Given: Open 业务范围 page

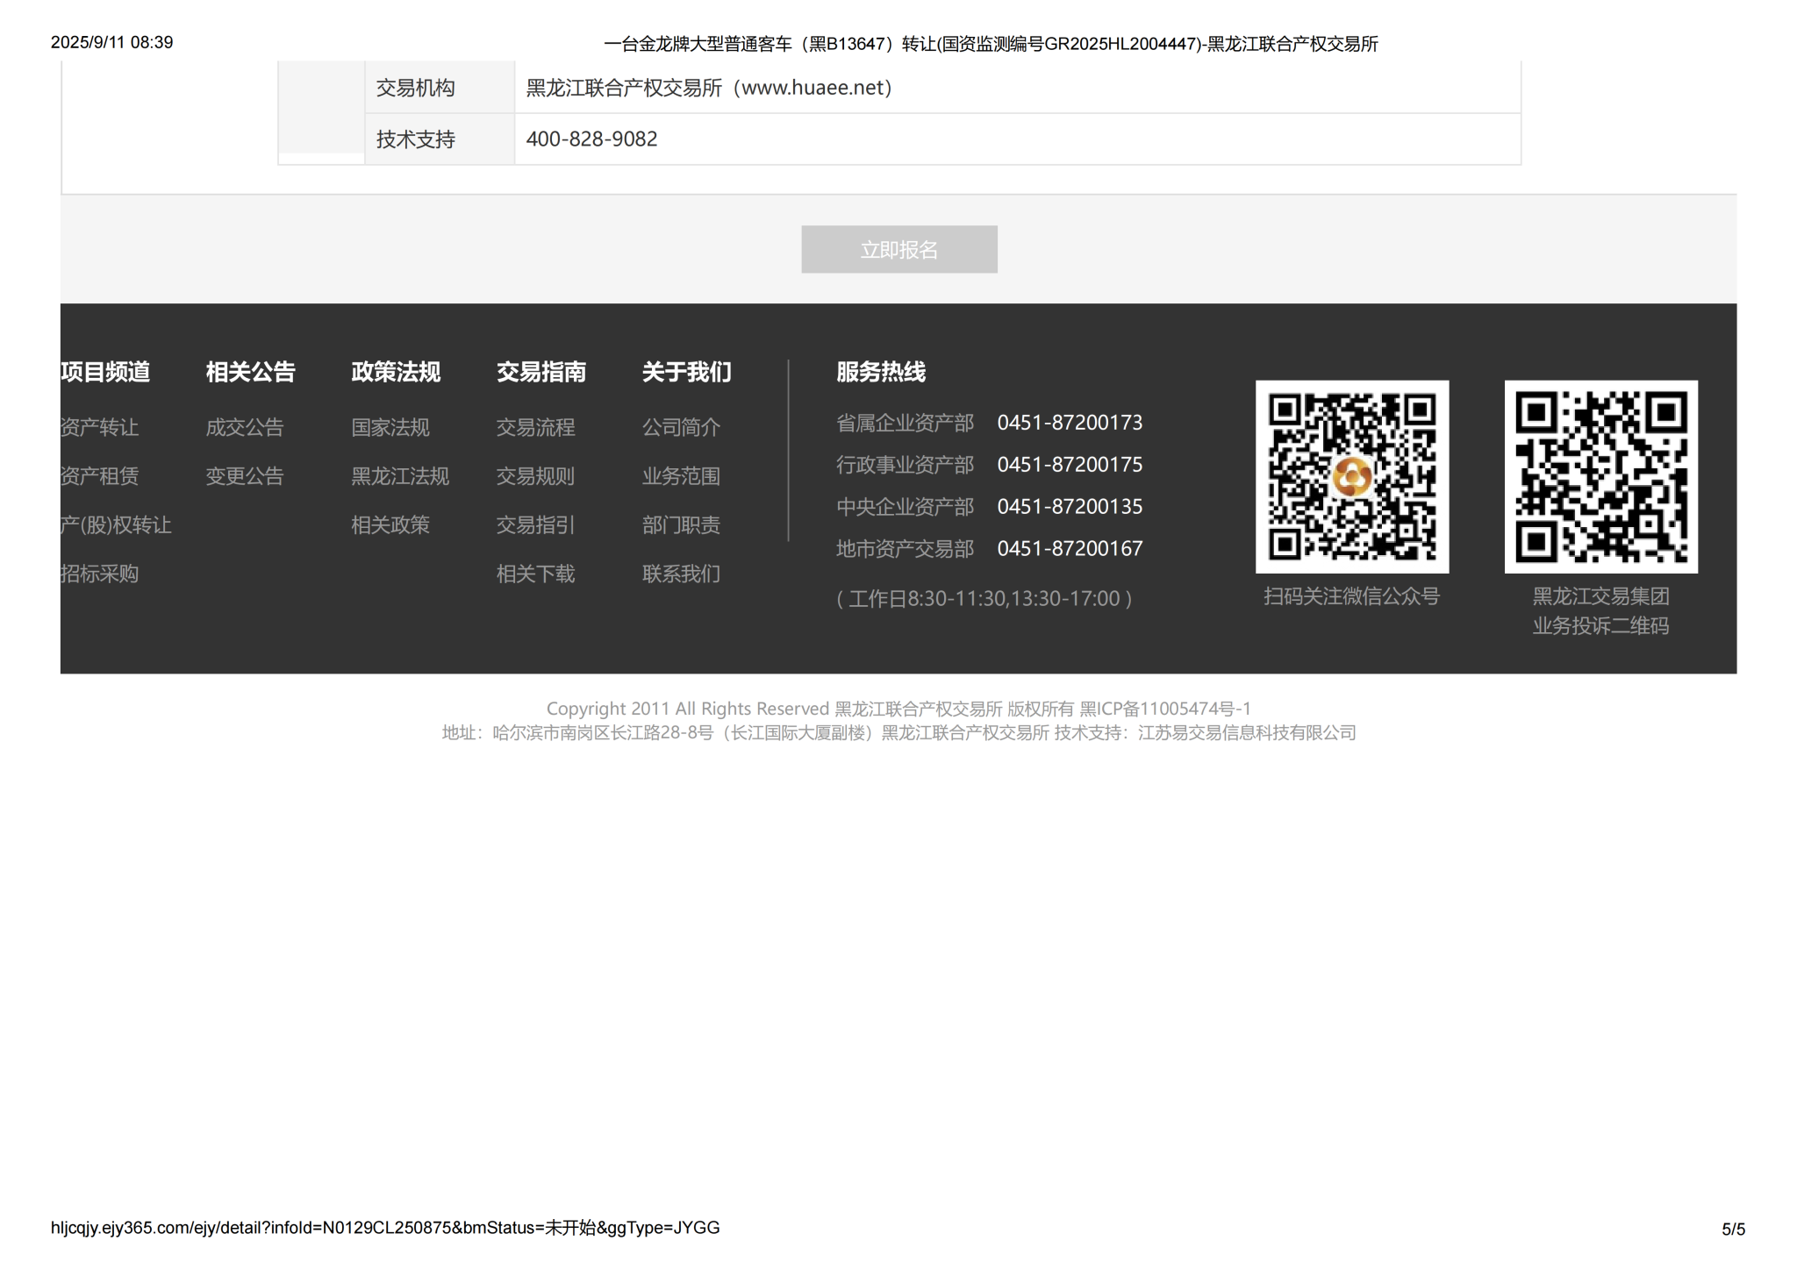Looking at the screenshot, I should pyautogui.click(x=681, y=476).
